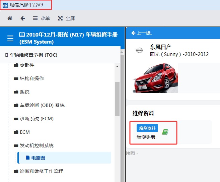The image size is (220, 182).
Task: Click the back arrow in toolbar
Action: point(23,18)
